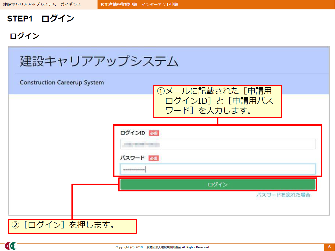Click the page number 6 box
This screenshot has height=251, width=335.
(x=329, y=247)
